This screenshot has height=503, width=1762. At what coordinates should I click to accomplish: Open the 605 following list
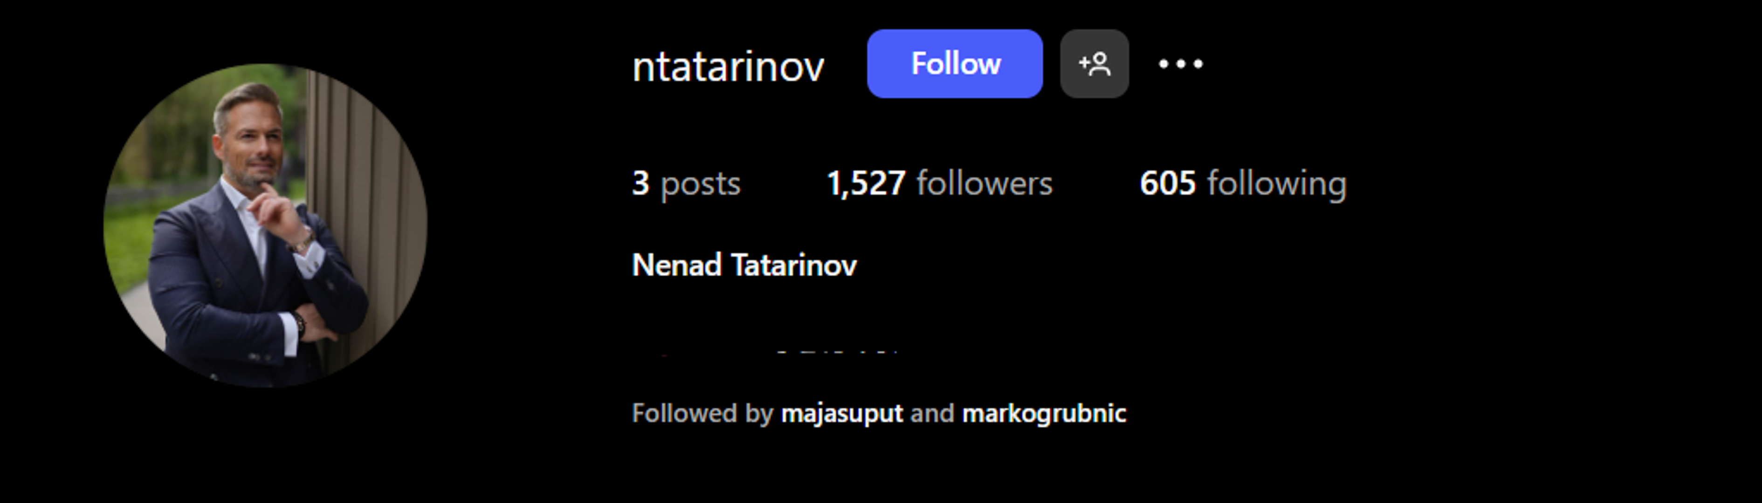(1243, 183)
